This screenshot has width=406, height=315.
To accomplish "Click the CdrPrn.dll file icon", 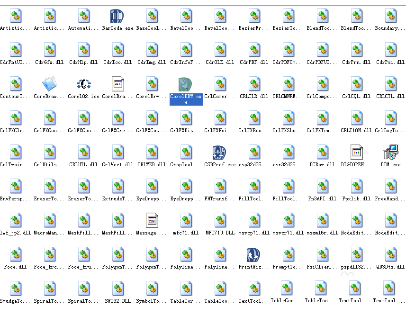I will (357, 50).
